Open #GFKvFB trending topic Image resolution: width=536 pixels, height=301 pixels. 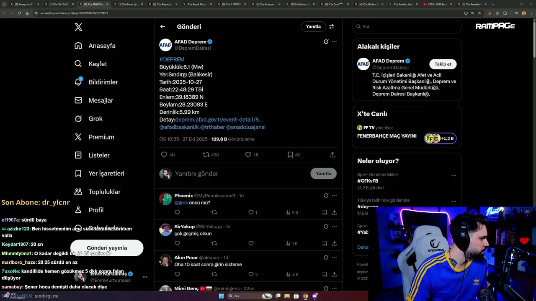pyautogui.click(x=368, y=181)
